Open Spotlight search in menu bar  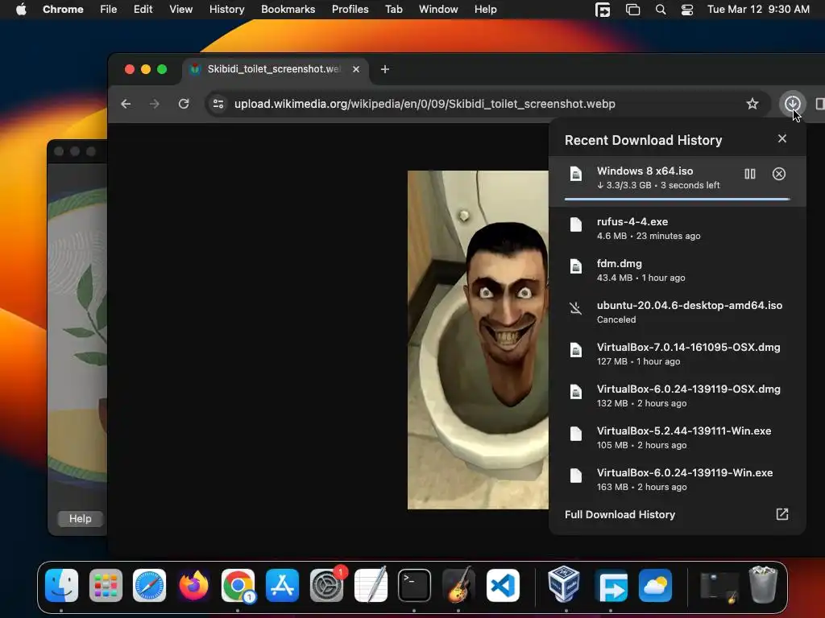pyautogui.click(x=661, y=10)
